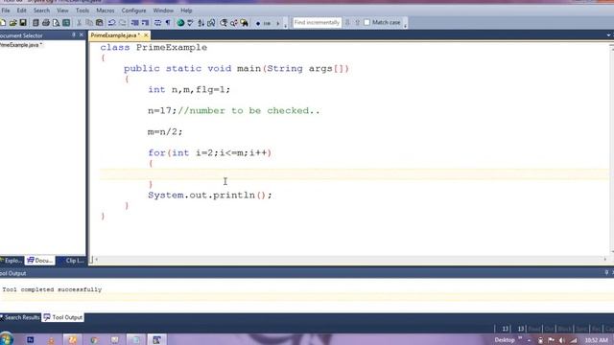614x345 pixels.
Task: Open the Edit menu
Action: pos(21,11)
